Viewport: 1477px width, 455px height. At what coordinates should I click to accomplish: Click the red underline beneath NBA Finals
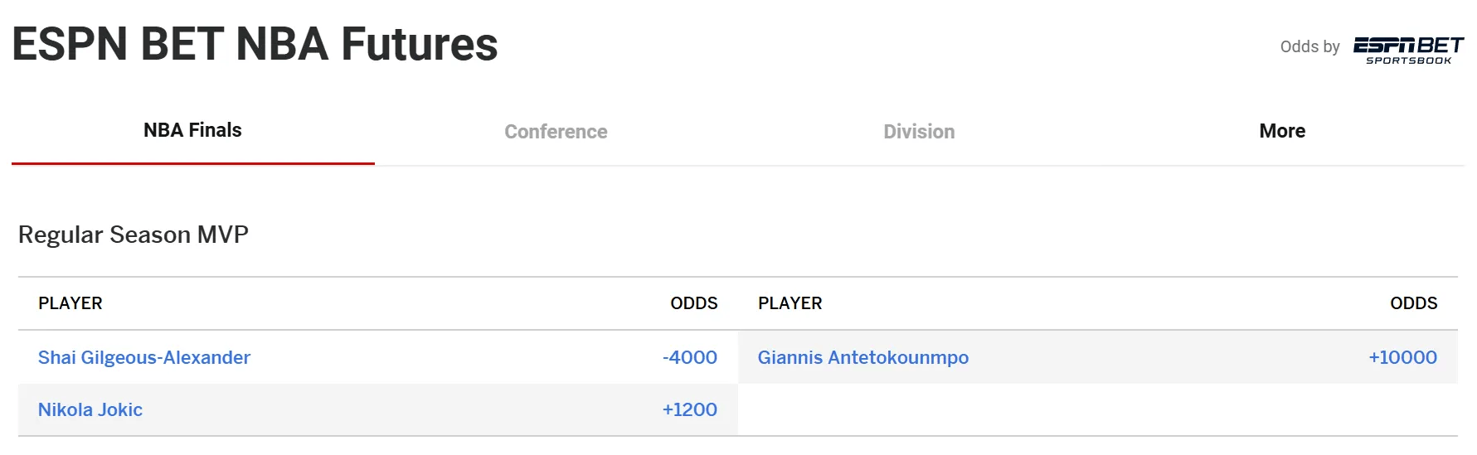click(x=192, y=163)
